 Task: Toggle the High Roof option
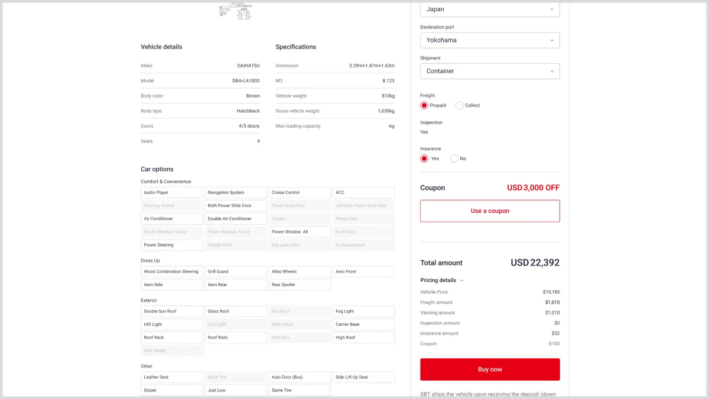tap(363, 337)
